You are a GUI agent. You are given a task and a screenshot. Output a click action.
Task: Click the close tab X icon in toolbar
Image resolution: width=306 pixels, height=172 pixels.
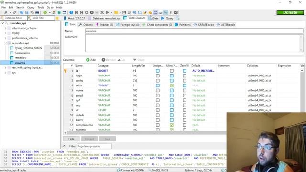[x=176, y=12]
